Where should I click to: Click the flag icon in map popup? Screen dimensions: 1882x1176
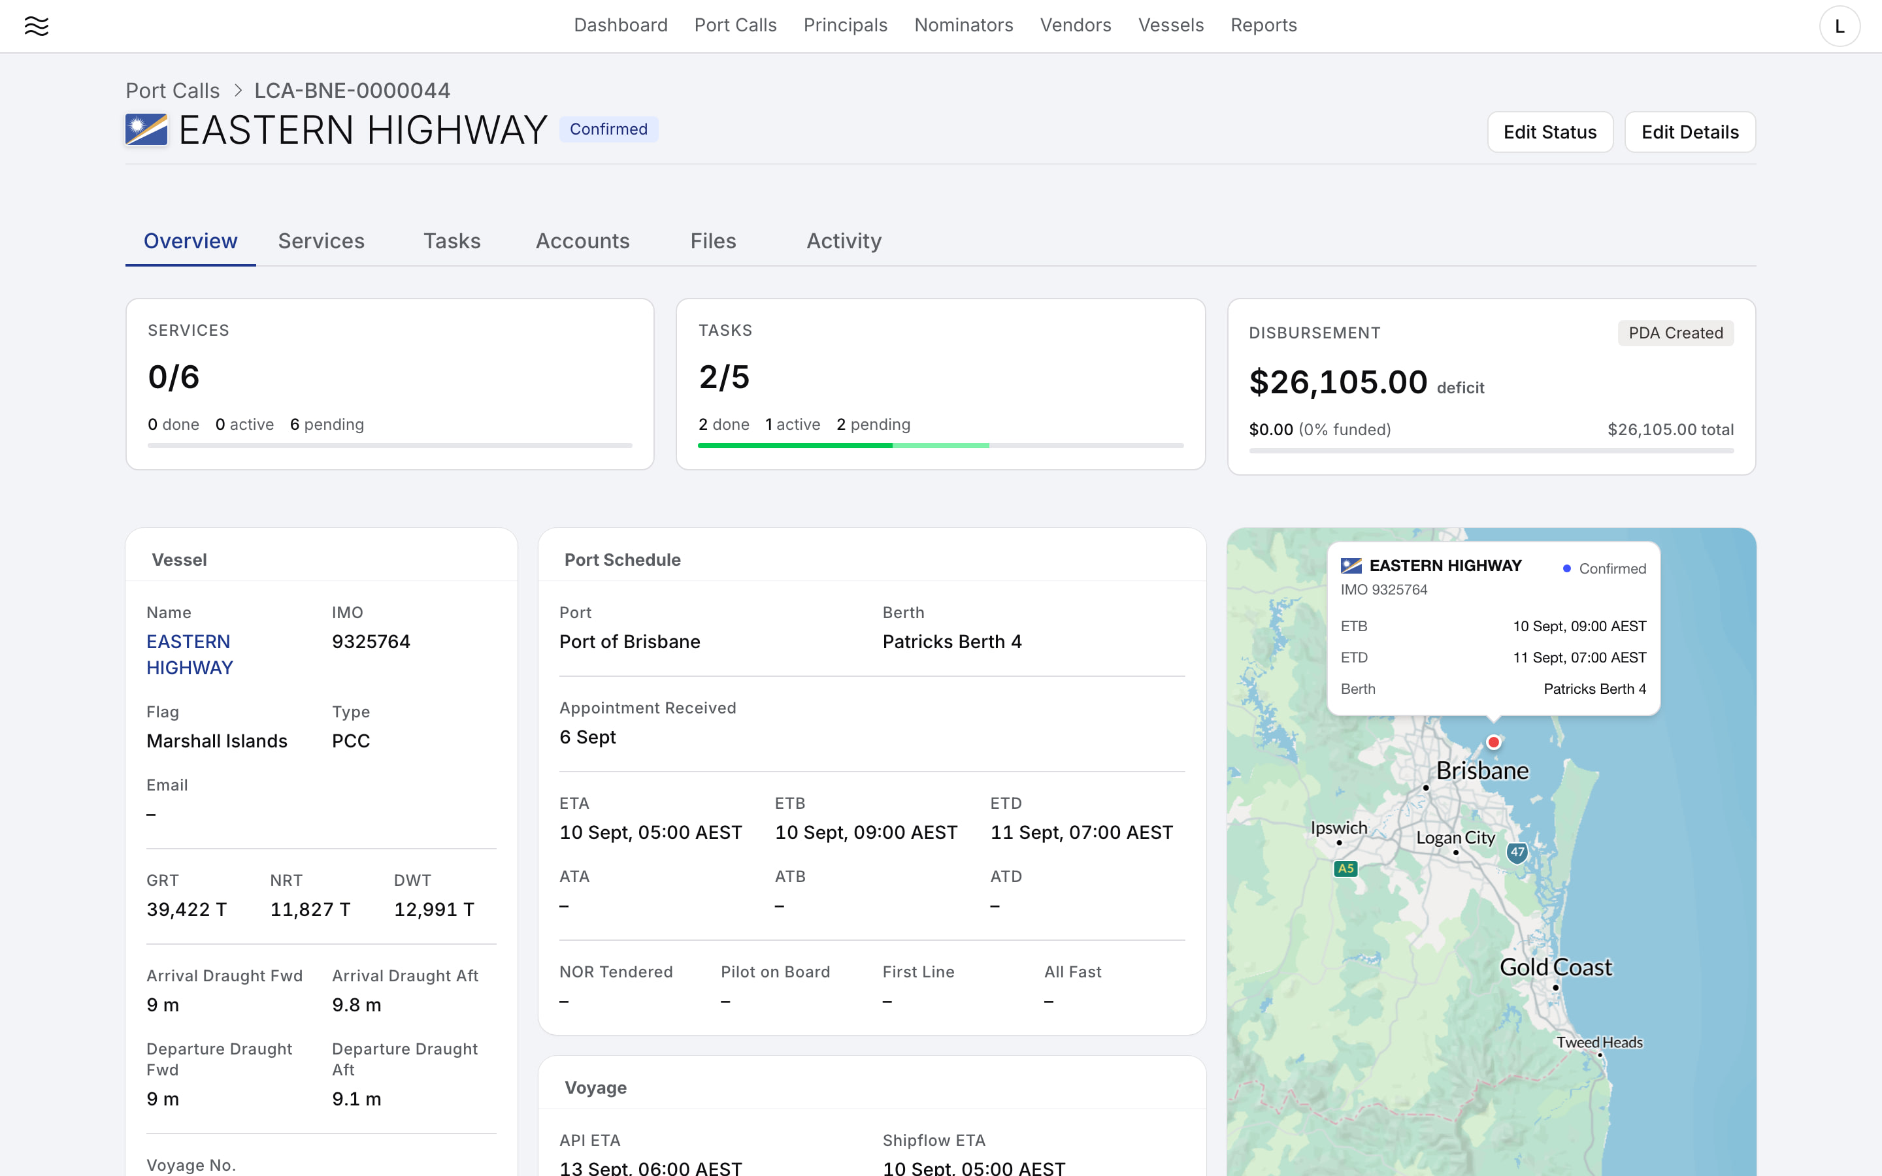tap(1351, 565)
